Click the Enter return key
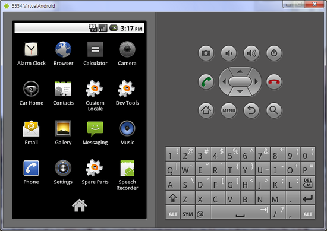The height and width of the screenshot is (231, 327). click(x=308, y=198)
